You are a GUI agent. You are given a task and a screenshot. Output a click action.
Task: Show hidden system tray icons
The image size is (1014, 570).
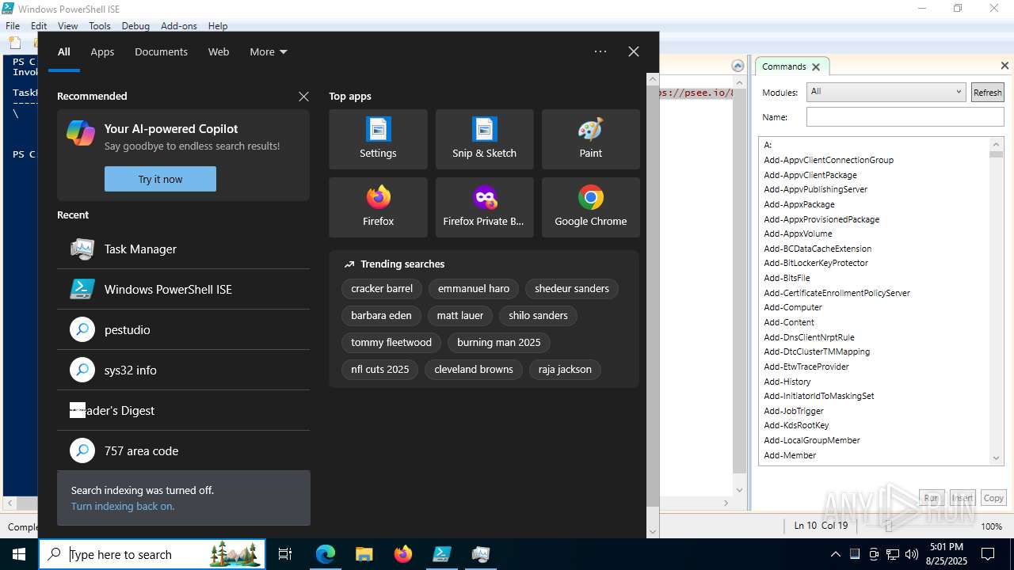(835, 554)
